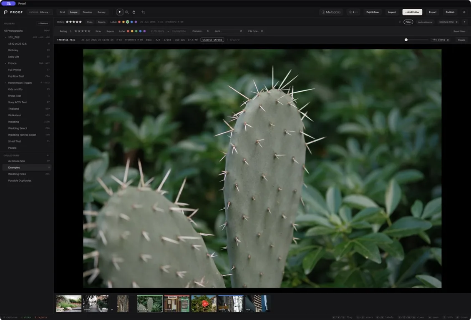Open the Lens filter dropdown
The width and height of the screenshot is (471, 320).
coord(228,31)
